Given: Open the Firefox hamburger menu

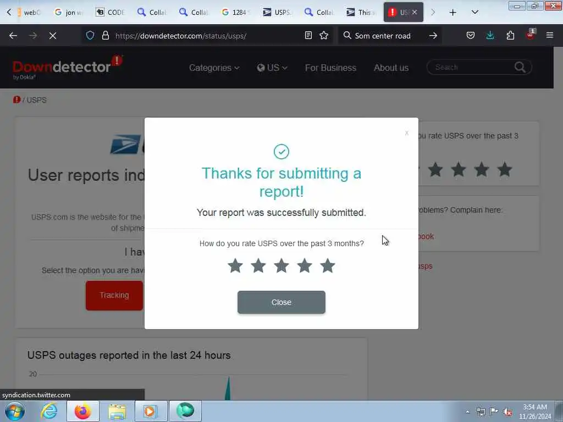Looking at the screenshot, I should [x=550, y=36].
